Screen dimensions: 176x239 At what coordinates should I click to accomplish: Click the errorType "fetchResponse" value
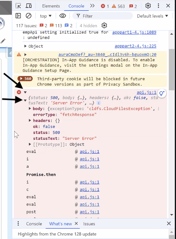pyautogui.click(x=78, y=115)
